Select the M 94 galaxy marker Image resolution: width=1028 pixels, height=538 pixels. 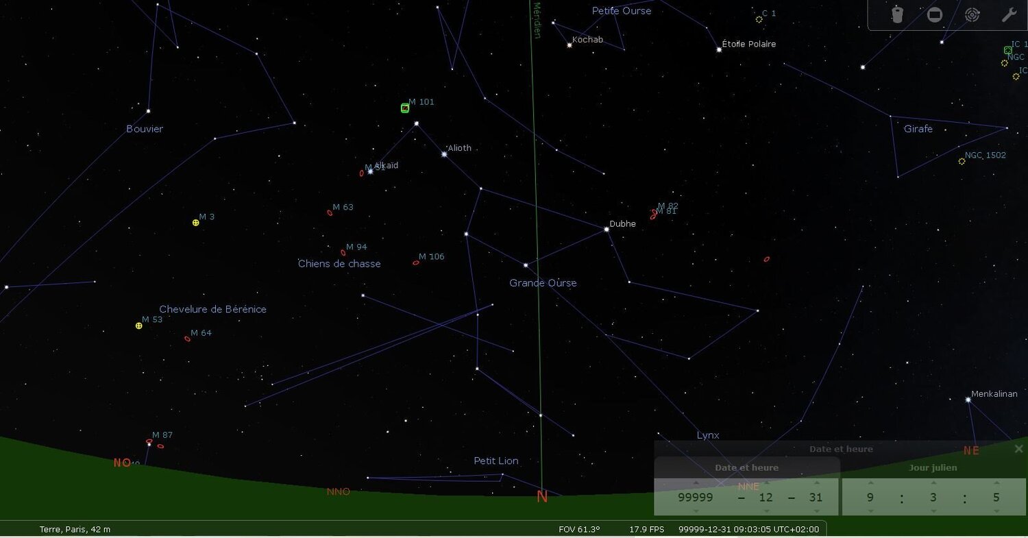coord(343,252)
